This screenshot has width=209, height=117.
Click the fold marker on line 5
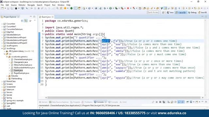[x=44, y=34]
